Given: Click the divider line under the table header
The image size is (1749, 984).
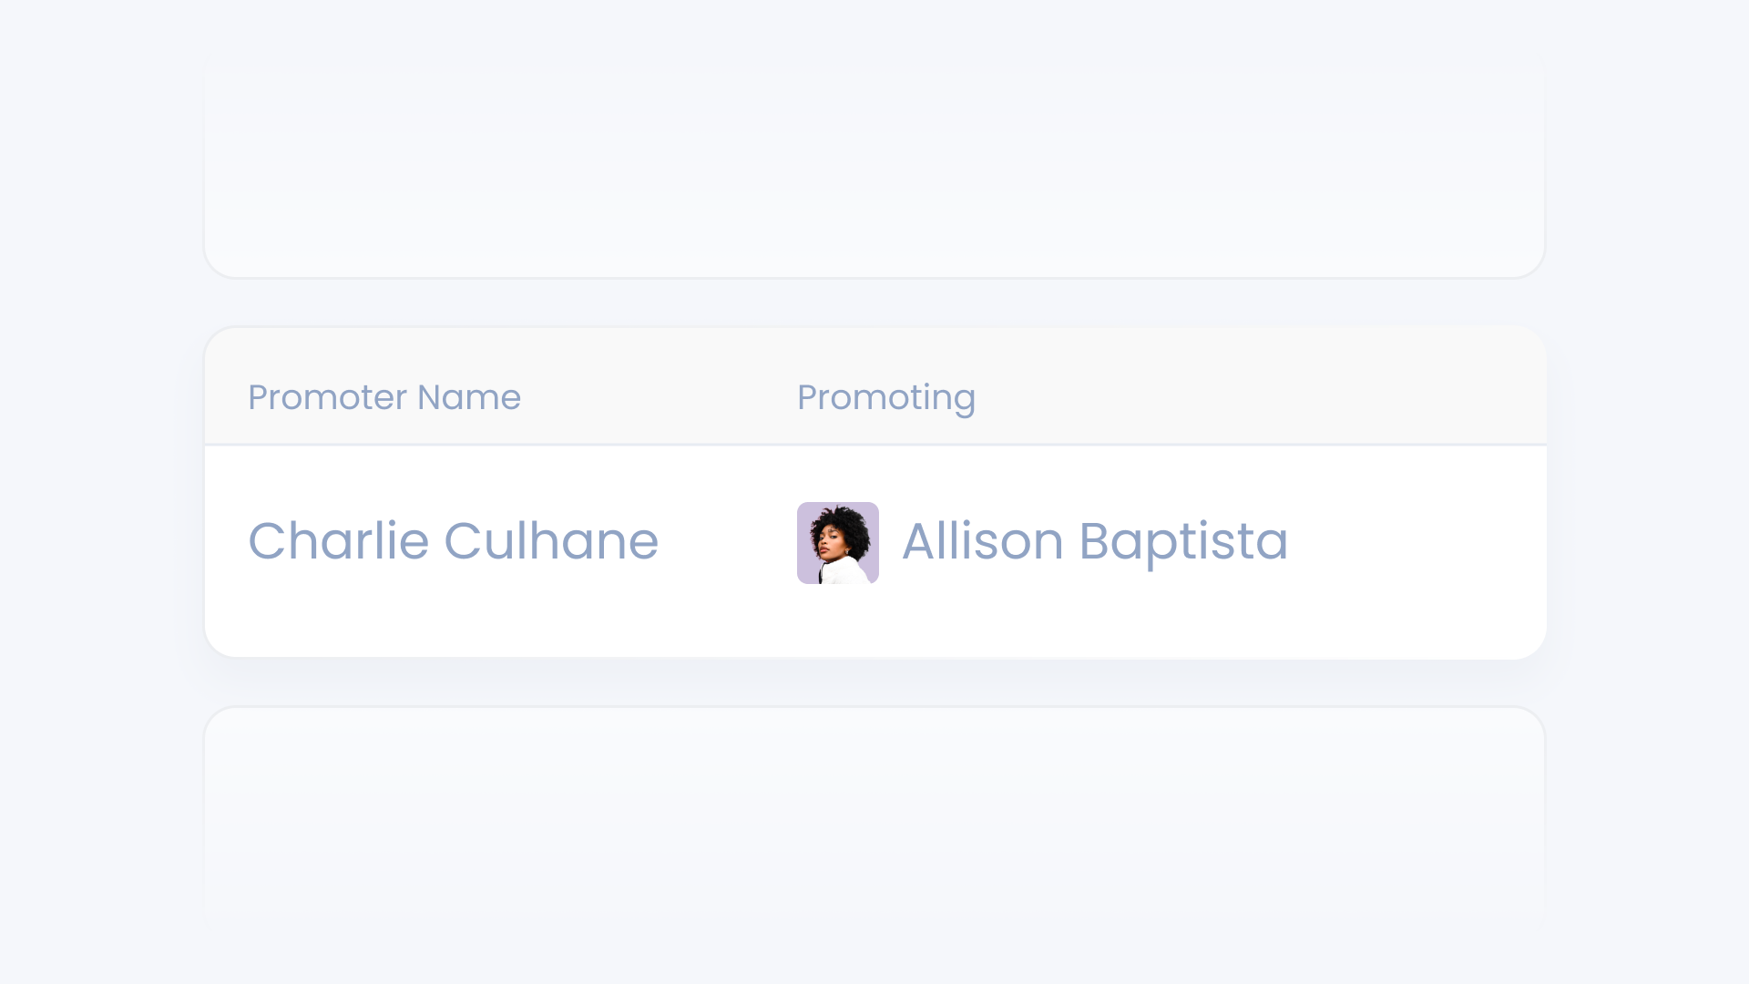Looking at the screenshot, I should pyautogui.click(x=874, y=445).
